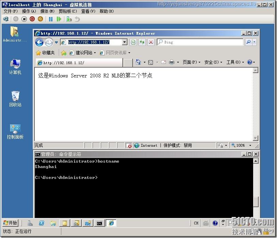Click the Bing search box
Image resolution: width=277 pixels, height=238 pixels.
(200, 42)
